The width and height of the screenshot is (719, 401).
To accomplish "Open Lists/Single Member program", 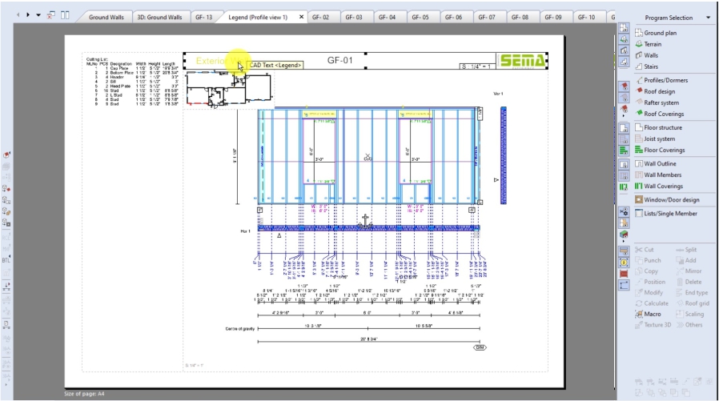I will tap(670, 214).
